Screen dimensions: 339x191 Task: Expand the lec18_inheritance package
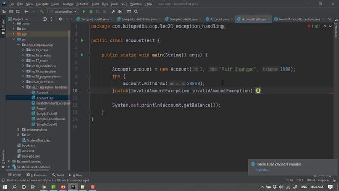tap(23, 66)
